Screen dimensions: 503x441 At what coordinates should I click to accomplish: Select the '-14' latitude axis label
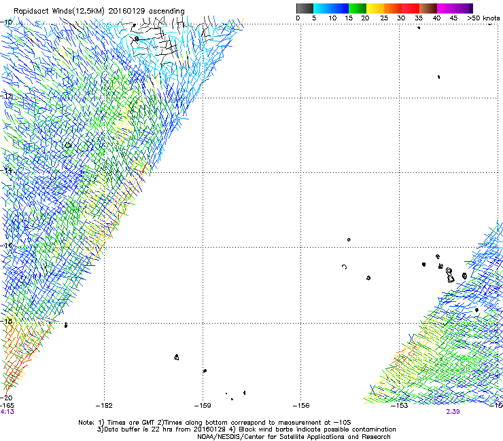(x=6, y=171)
